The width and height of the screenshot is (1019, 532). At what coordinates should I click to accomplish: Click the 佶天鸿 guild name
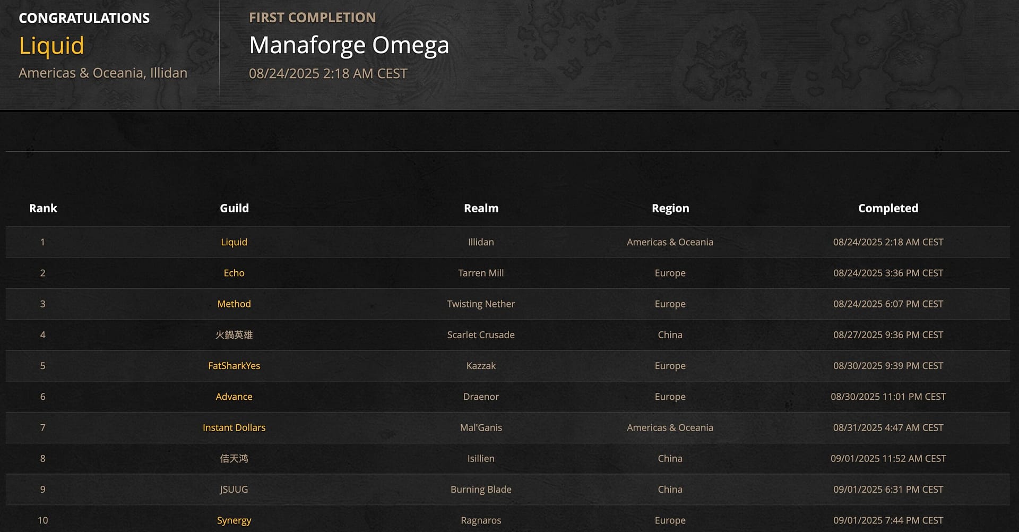click(234, 459)
